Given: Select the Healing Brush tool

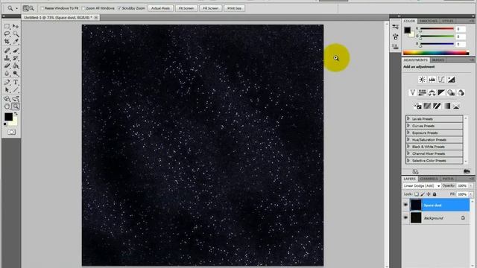Looking at the screenshot, I should pos(7,51).
